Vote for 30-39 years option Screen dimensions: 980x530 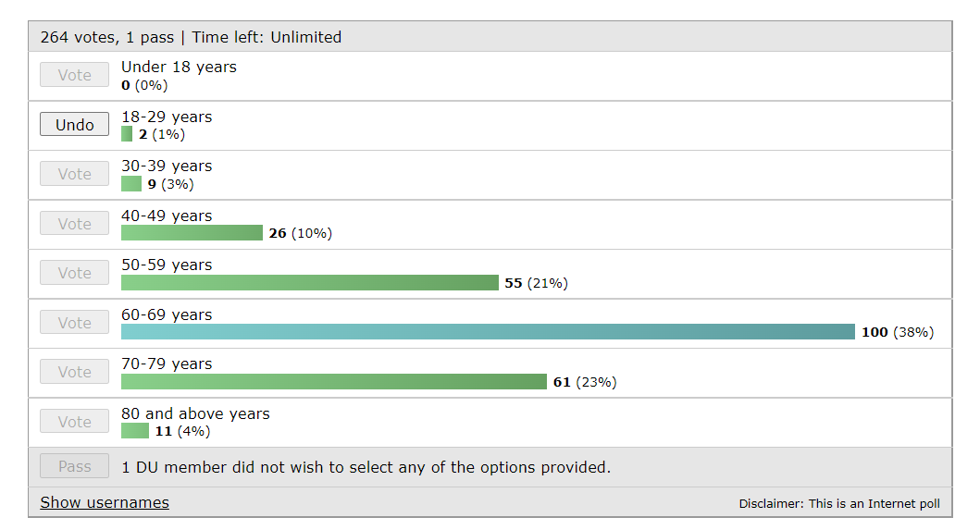click(74, 175)
